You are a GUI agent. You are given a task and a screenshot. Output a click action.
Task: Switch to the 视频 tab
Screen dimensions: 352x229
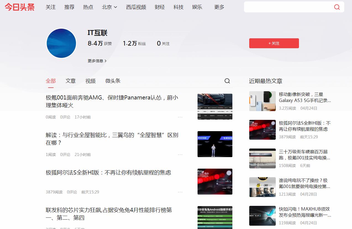(90, 81)
